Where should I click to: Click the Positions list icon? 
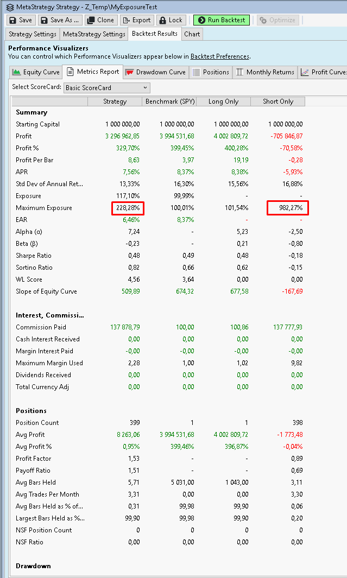pyautogui.click(x=197, y=72)
